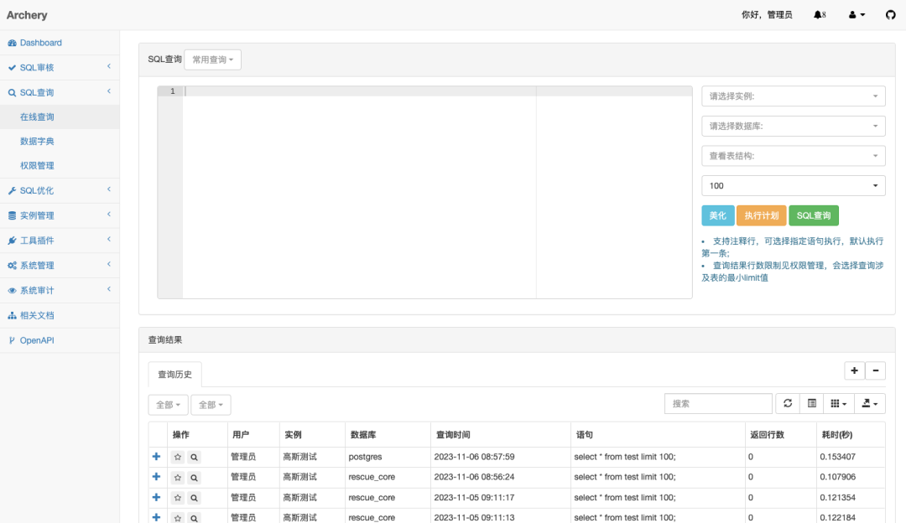Expand the 09:11:17 row plus icon
The image size is (906, 523).
[156, 497]
